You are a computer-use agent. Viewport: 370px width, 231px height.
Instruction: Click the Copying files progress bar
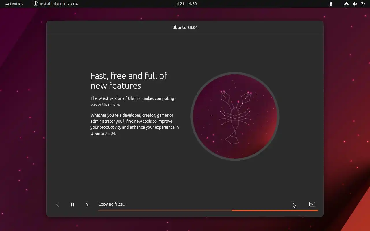pyautogui.click(x=208, y=210)
